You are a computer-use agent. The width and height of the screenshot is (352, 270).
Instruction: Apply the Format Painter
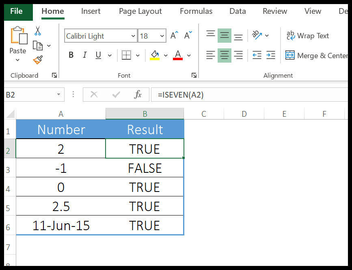click(x=38, y=59)
